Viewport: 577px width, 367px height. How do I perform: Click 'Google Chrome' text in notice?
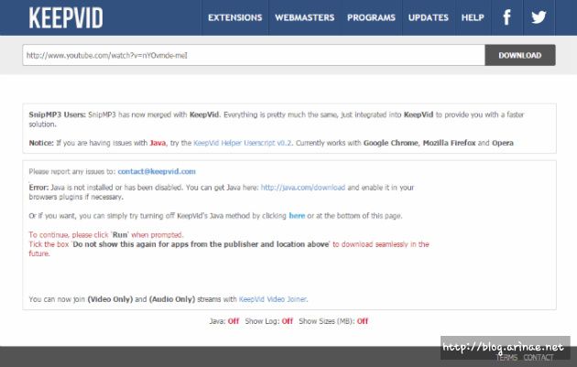391,143
